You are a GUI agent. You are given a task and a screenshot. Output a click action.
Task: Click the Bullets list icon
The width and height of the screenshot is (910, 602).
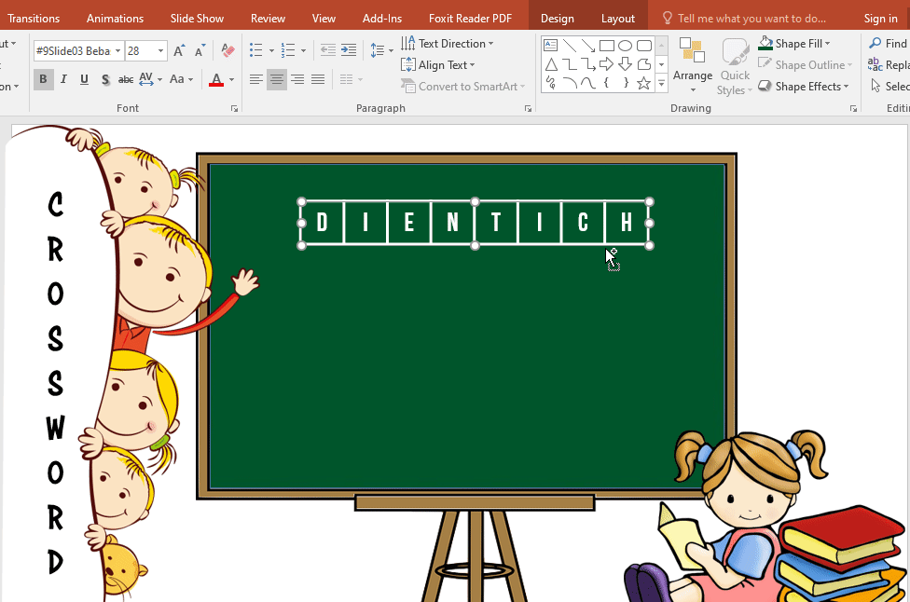[255, 50]
